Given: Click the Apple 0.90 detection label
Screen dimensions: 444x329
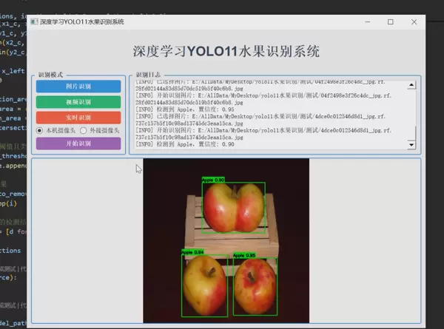Looking at the screenshot, I should click(213, 180).
